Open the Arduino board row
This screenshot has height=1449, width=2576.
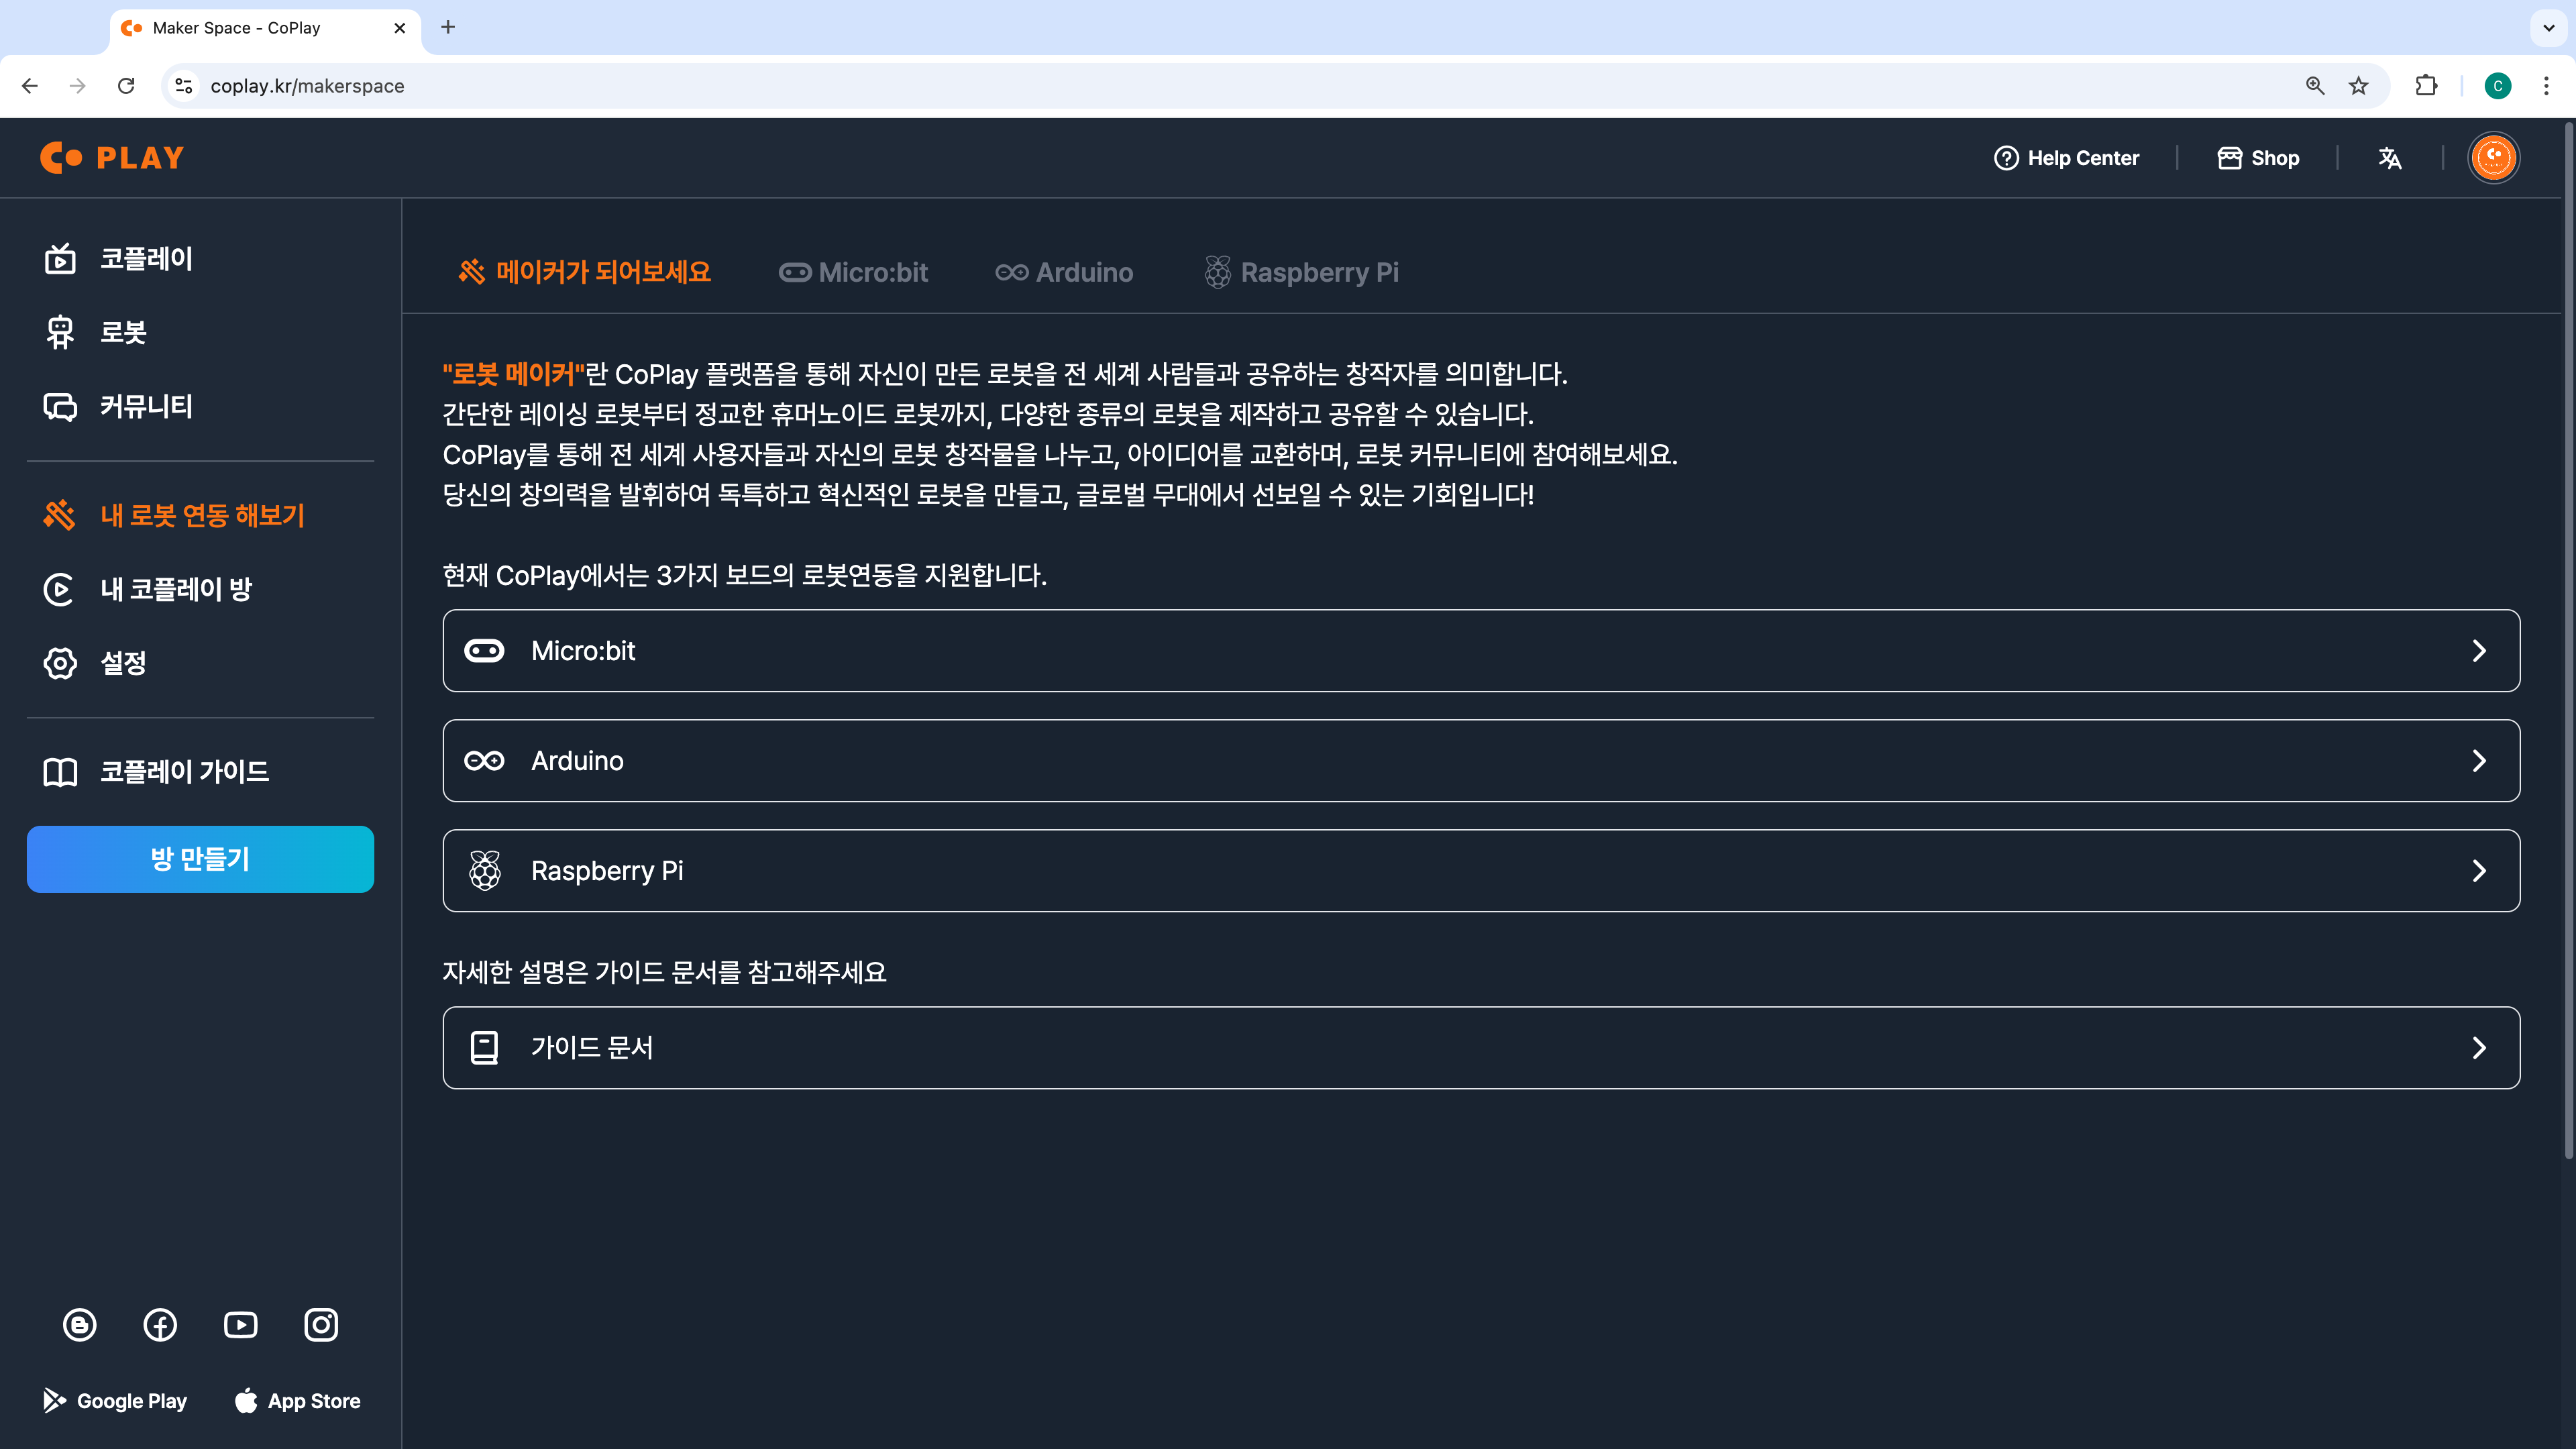1481,761
